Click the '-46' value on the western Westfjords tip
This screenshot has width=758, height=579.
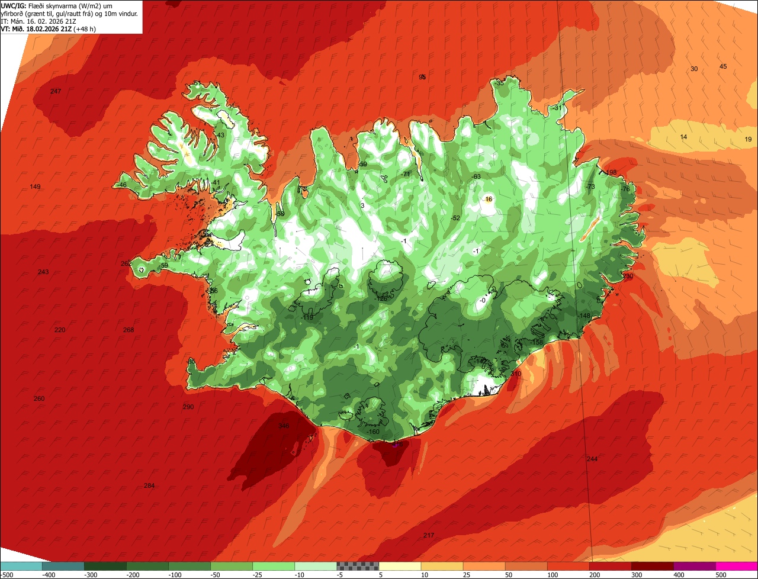(x=122, y=185)
